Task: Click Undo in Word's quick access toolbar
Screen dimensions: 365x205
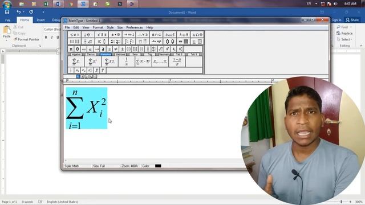Action: (18, 12)
